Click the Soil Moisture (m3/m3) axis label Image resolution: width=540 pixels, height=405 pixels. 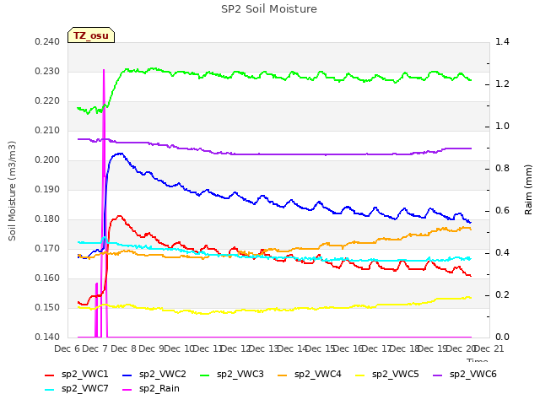tap(12, 191)
